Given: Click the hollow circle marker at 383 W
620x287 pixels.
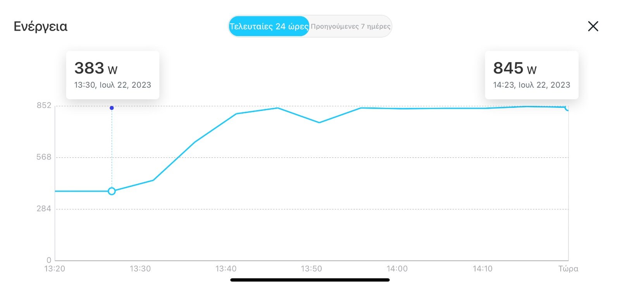Looking at the screenshot, I should click(x=112, y=191).
